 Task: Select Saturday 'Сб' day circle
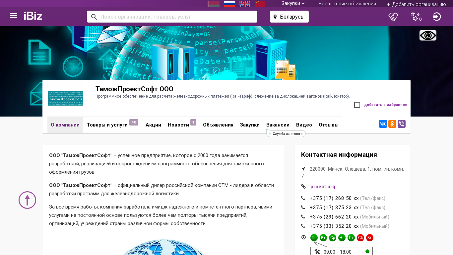click(360, 238)
